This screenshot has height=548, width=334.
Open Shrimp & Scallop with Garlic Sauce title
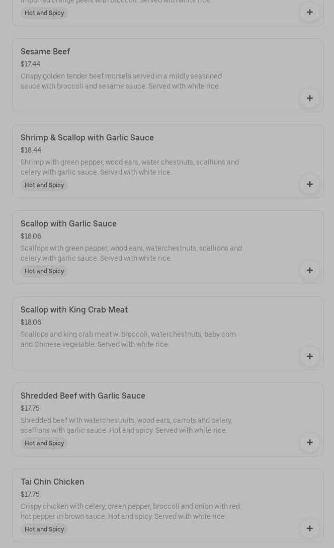click(87, 137)
